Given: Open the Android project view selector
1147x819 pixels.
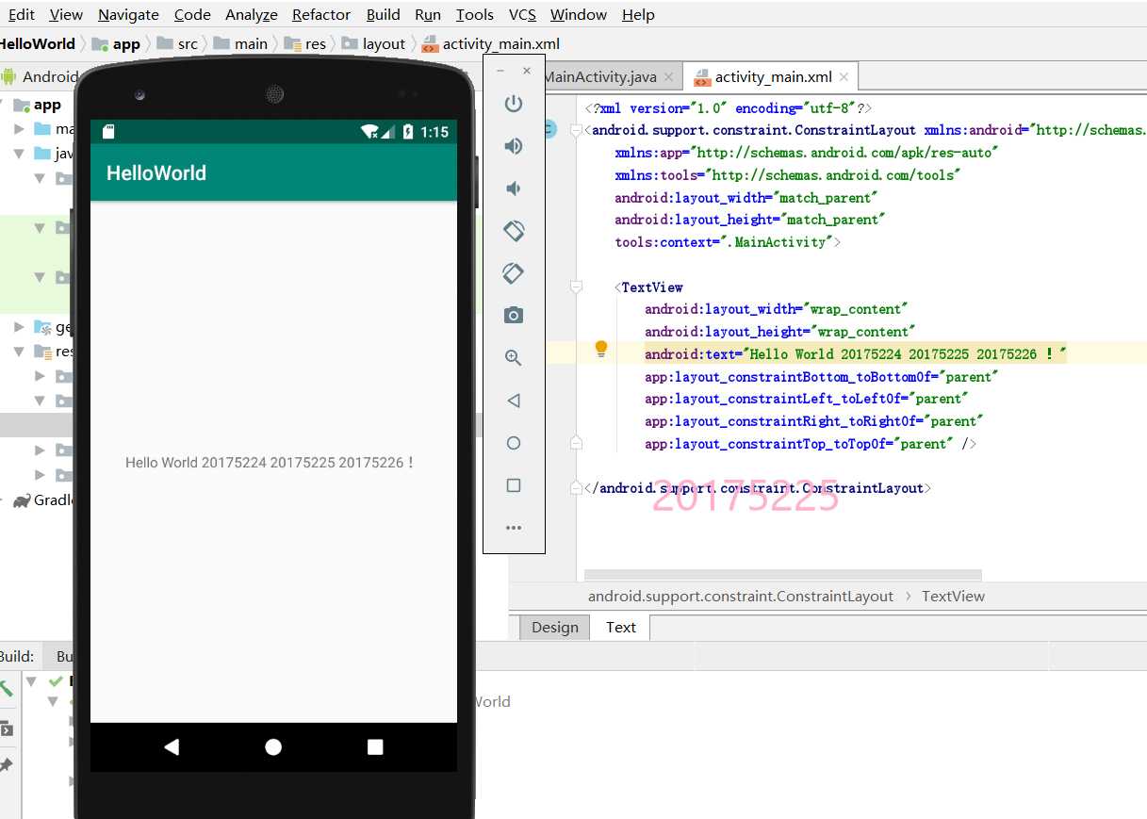Looking at the screenshot, I should click(x=49, y=76).
